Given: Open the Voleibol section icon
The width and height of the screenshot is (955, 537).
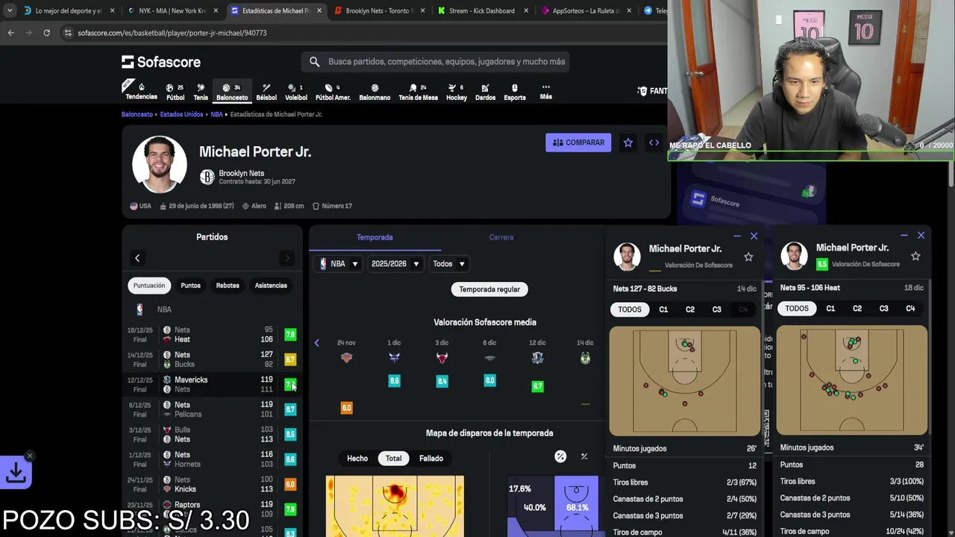Looking at the screenshot, I should (x=296, y=92).
